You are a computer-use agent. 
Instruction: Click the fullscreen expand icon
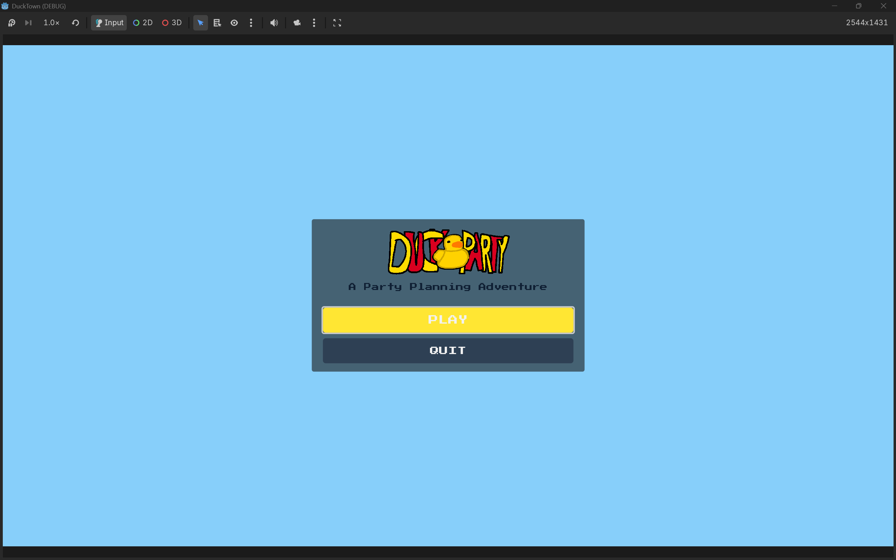[337, 23]
